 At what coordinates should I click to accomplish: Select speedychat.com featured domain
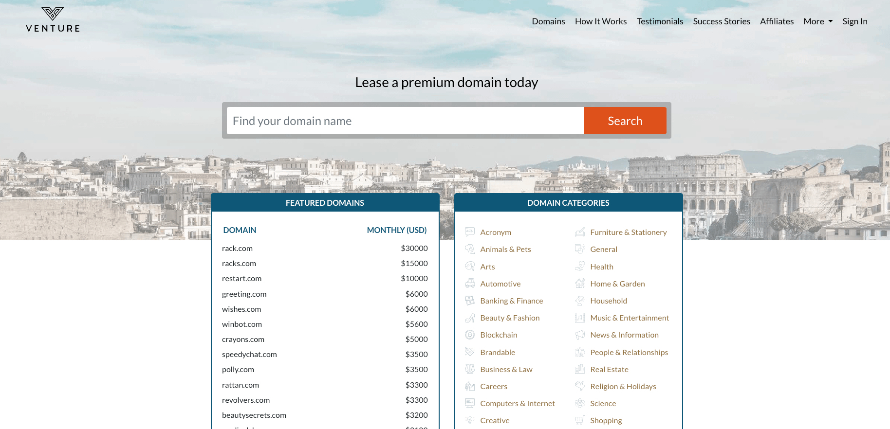tap(249, 354)
